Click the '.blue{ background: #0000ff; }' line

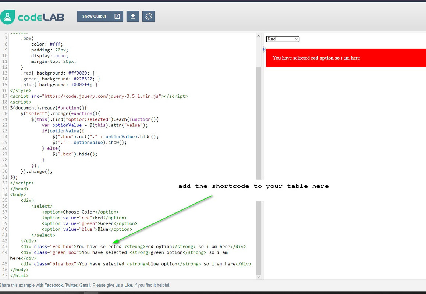59,85
